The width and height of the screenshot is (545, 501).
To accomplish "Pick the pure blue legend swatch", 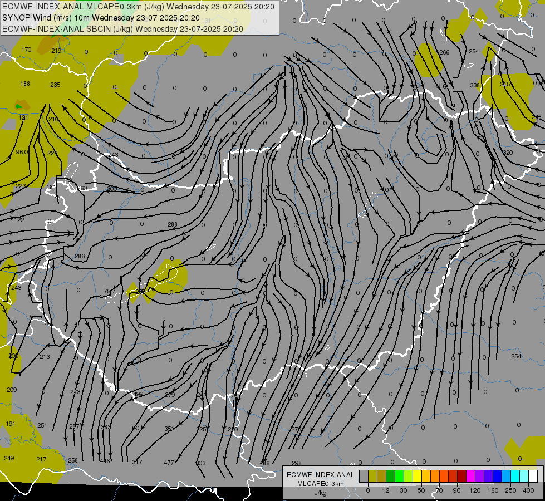I will pos(497,476).
